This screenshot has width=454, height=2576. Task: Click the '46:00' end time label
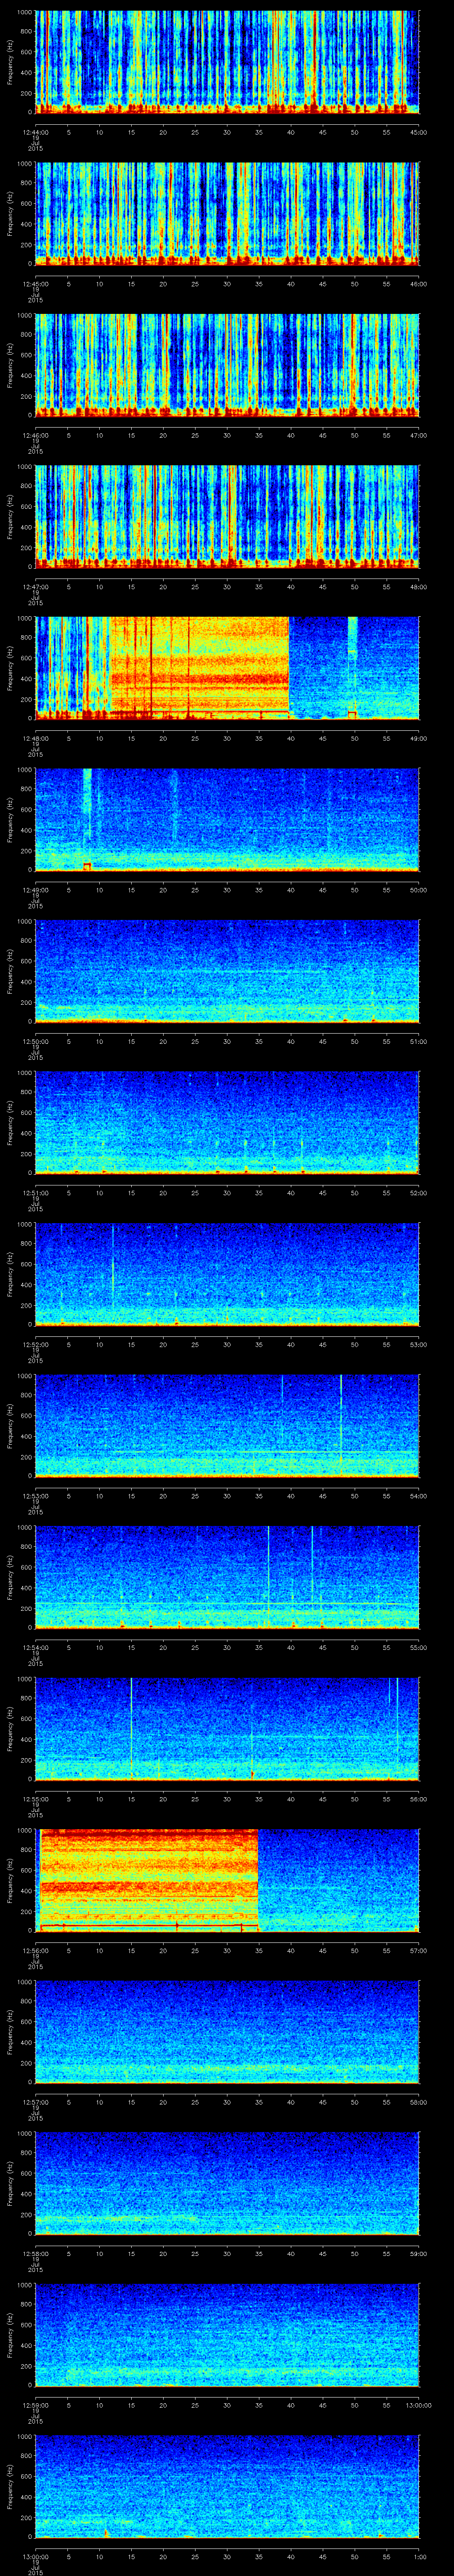pyautogui.click(x=419, y=284)
